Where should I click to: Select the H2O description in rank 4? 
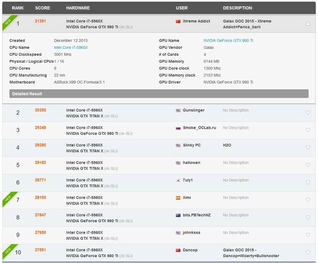click(227, 145)
